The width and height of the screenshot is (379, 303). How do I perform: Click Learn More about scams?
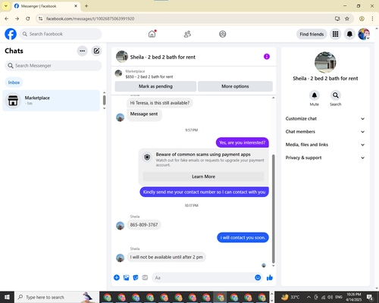pyautogui.click(x=204, y=176)
